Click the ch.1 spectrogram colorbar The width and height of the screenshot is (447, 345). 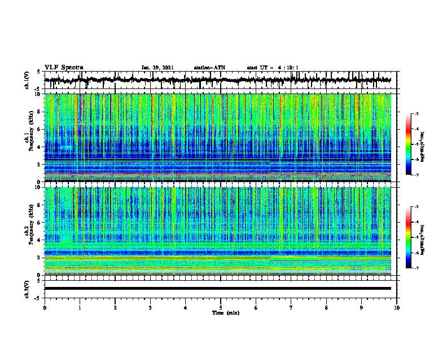(409, 144)
